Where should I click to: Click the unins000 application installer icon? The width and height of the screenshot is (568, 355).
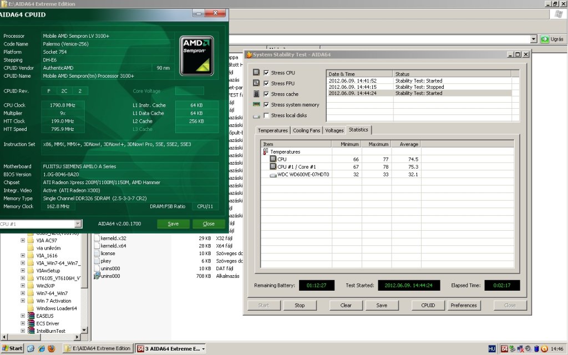click(x=97, y=276)
